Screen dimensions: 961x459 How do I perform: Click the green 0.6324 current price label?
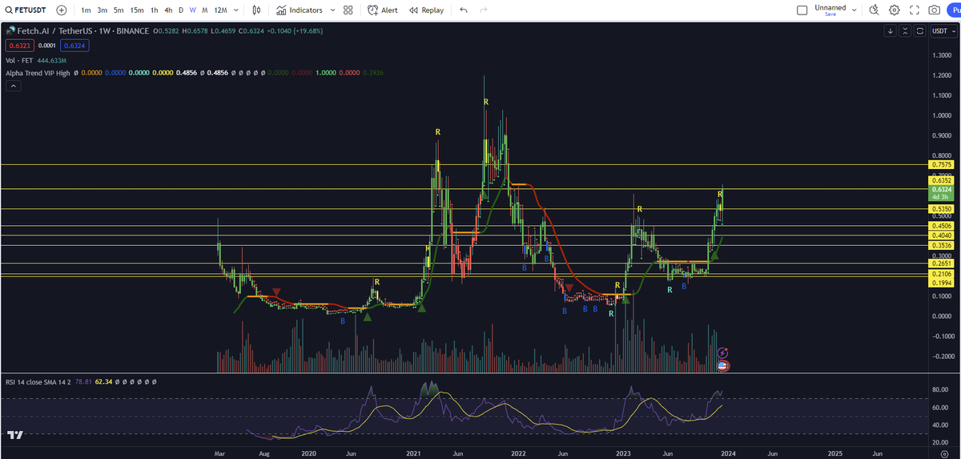coord(940,189)
